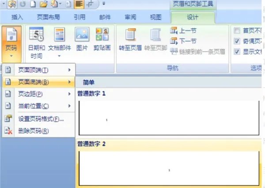Click the current position icon next to 当前位置
The image size is (265, 188).
[8, 106]
